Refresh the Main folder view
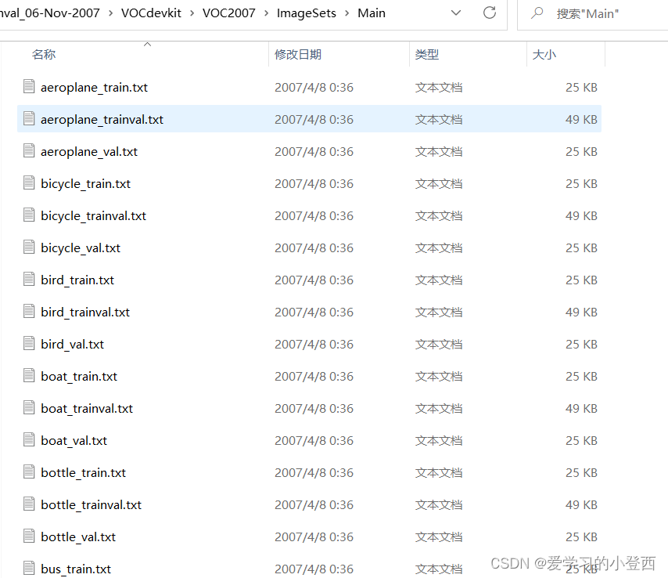This screenshot has height=578, width=668. tap(490, 13)
